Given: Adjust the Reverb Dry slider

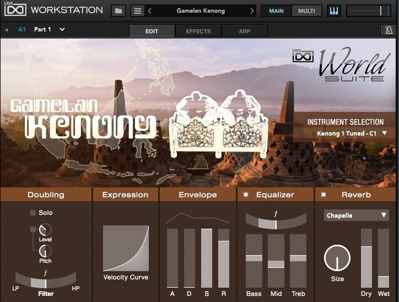Looking at the screenshot, I should 366,258.
